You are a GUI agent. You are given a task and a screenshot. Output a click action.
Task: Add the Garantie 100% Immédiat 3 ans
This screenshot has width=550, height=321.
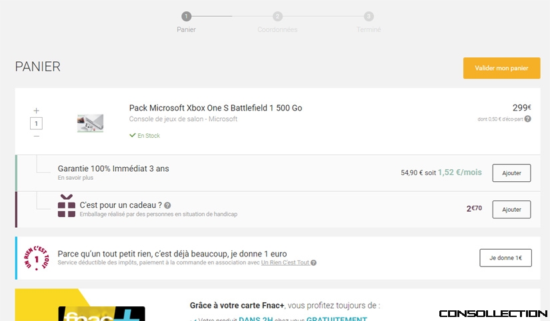511,172
